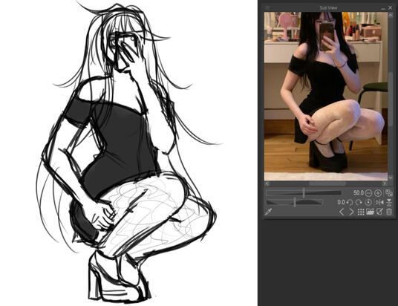Open the Sub View image list grid
This screenshot has height=306, width=398.
tap(361, 212)
